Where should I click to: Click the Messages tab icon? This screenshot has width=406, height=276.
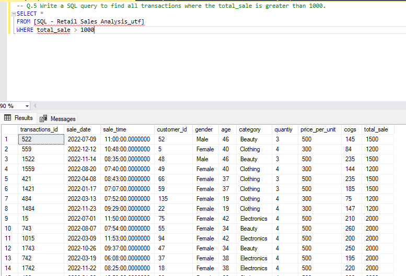click(43, 118)
